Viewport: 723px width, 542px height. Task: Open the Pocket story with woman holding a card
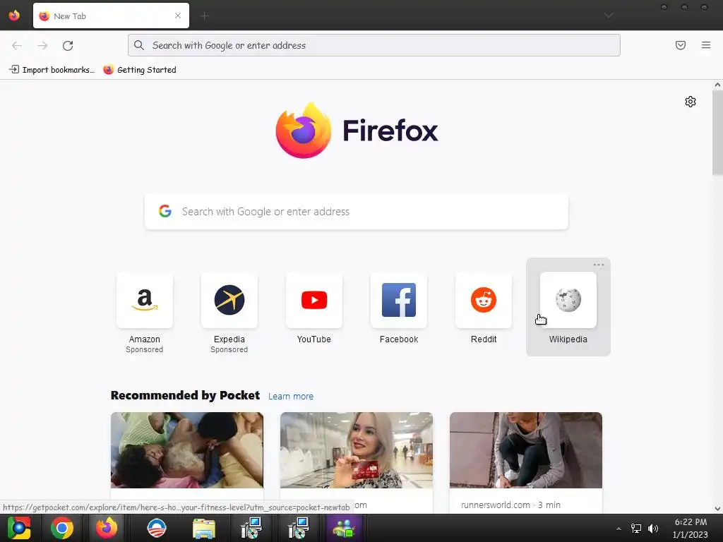[357, 450]
